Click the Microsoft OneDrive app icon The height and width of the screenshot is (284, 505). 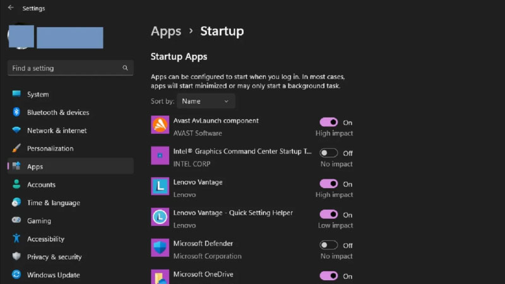click(x=160, y=276)
